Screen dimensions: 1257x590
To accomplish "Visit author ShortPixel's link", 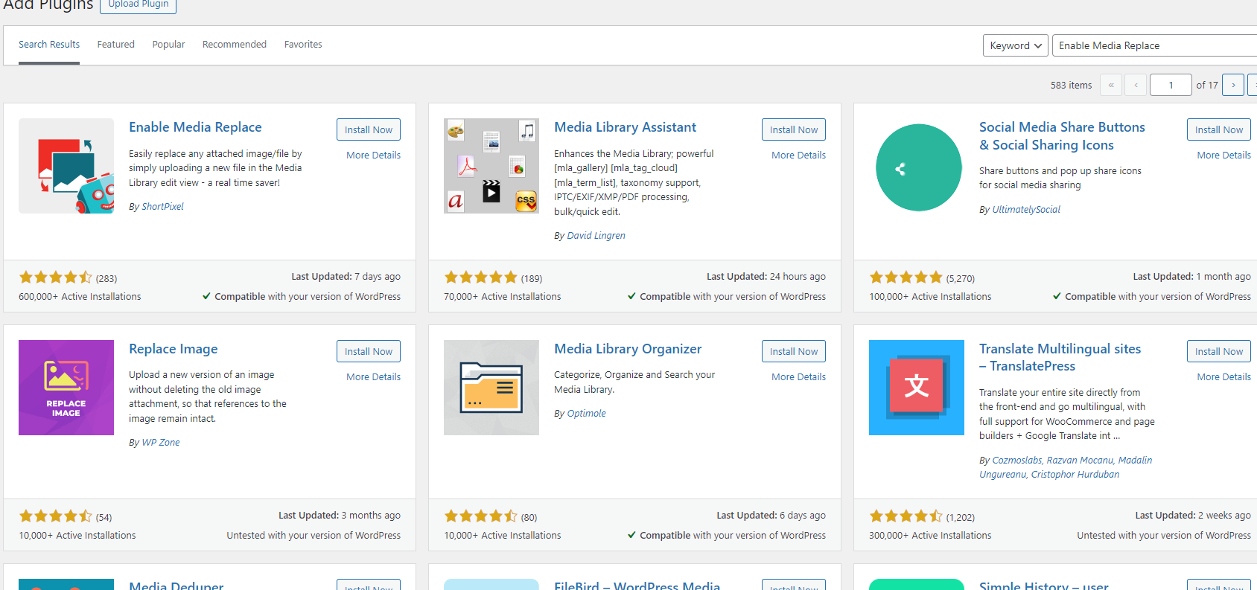I will coord(162,206).
